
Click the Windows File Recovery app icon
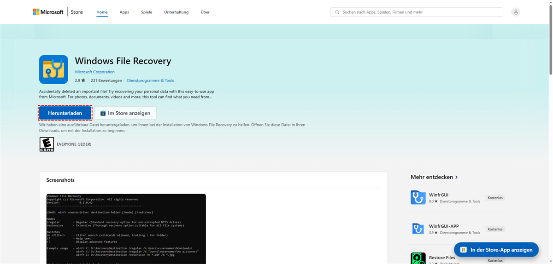tap(53, 69)
